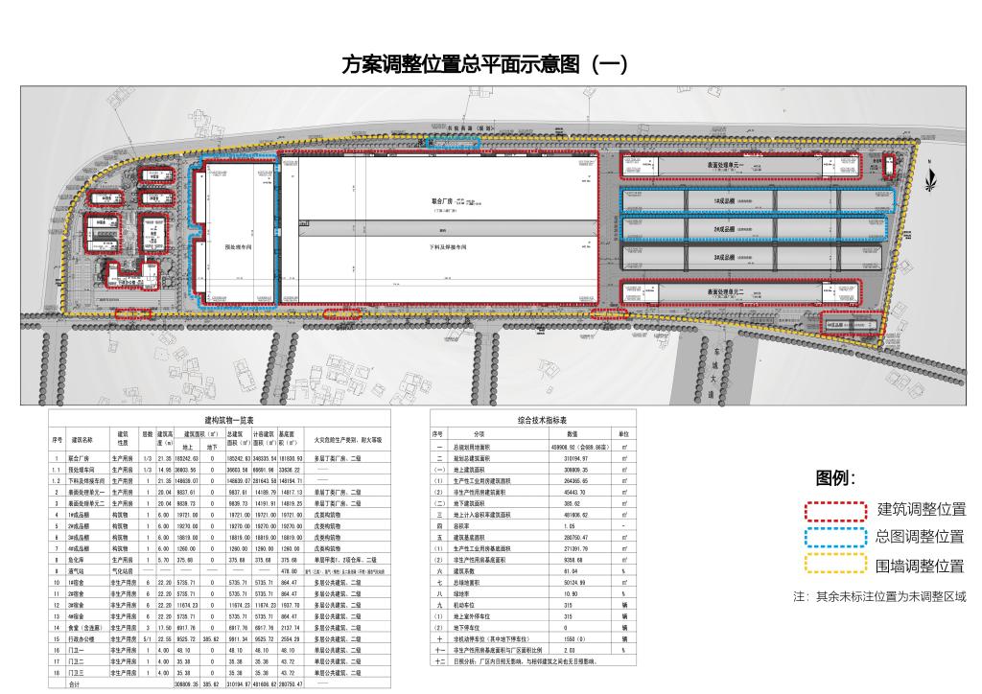Click the 总绿地面积 indicator row

pyautogui.click(x=533, y=583)
